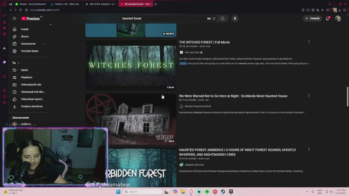Image resolution: width=349 pixels, height=196 pixels.
Task: Open Opera GX main menu logo
Action: coord(4,4)
